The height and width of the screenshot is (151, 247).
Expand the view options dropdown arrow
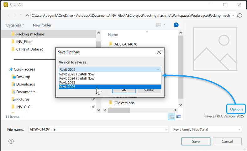click(x=164, y=25)
